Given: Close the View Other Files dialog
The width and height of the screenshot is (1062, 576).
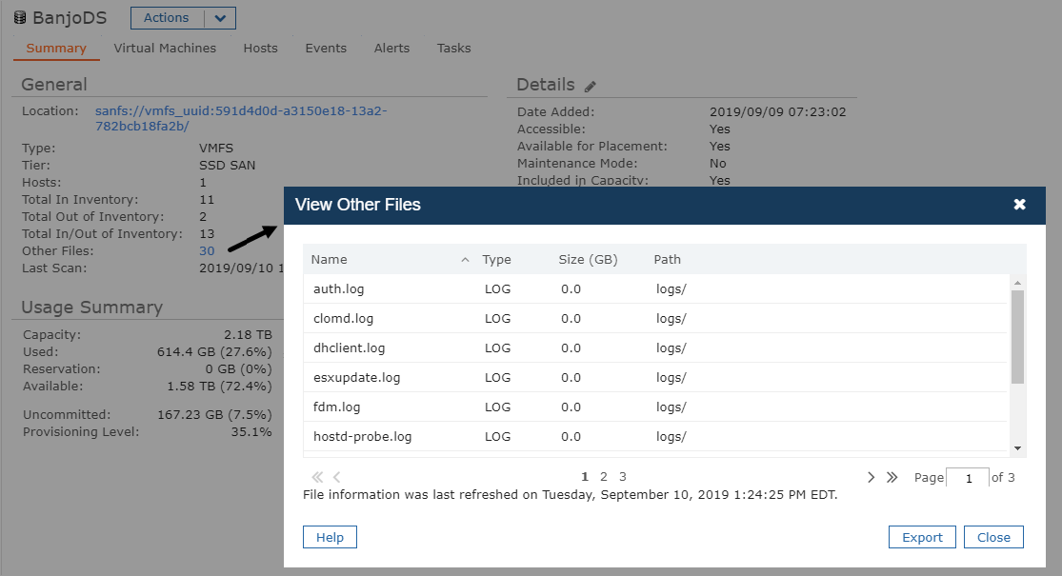Looking at the screenshot, I should coord(1019,205).
